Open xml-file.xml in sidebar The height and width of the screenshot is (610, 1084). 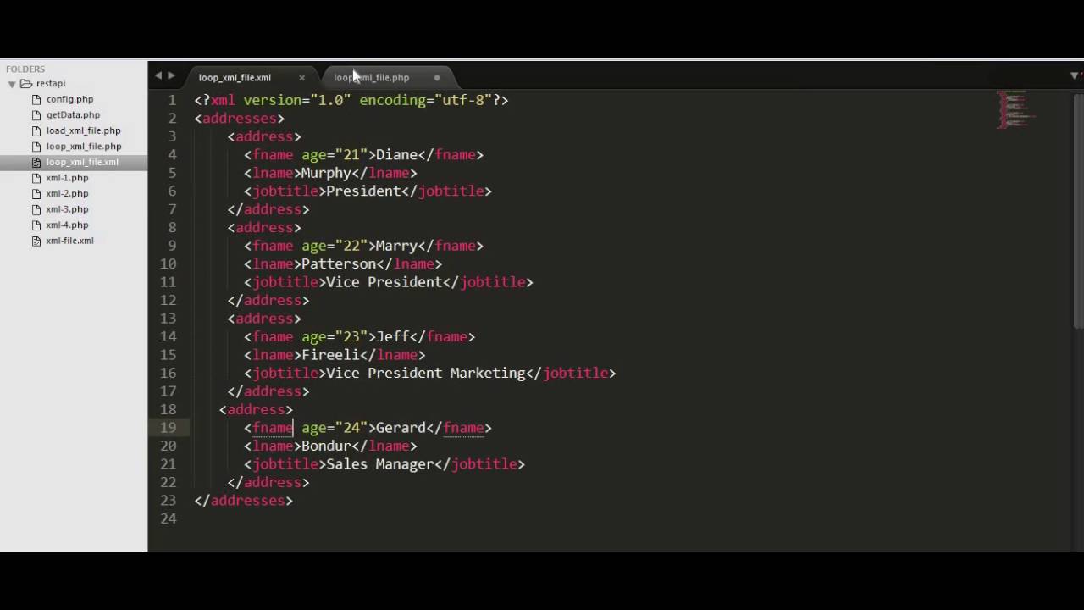point(69,241)
